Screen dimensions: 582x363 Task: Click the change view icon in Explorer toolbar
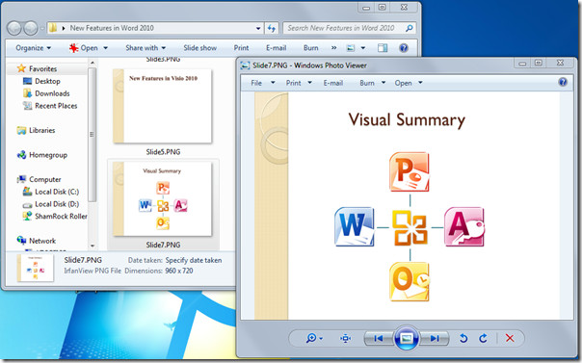click(x=351, y=48)
